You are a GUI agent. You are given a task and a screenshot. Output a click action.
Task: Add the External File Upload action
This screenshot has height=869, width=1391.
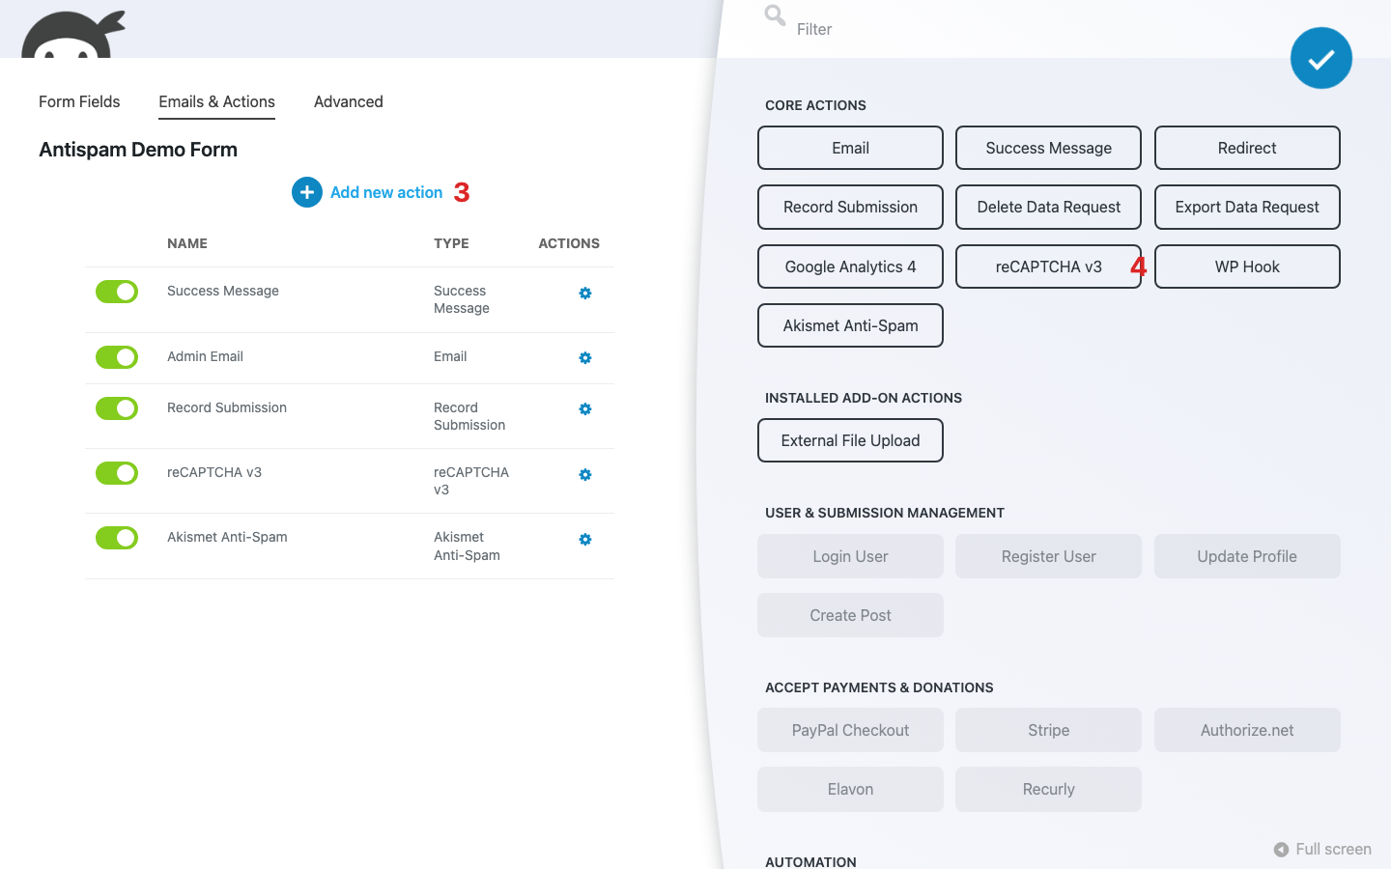pos(850,440)
